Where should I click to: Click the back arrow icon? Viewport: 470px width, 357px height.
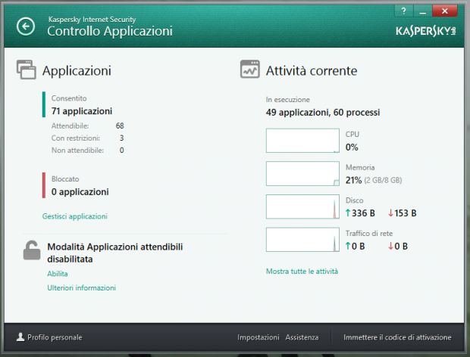pyautogui.click(x=26, y=26)
